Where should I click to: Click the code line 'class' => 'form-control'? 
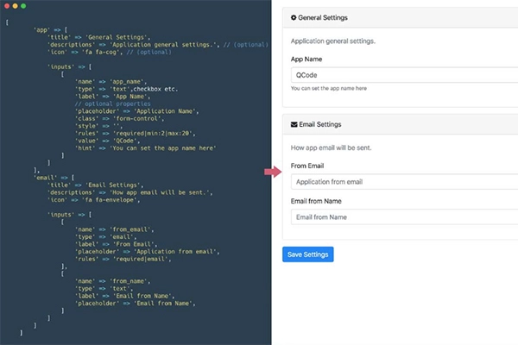120,118
